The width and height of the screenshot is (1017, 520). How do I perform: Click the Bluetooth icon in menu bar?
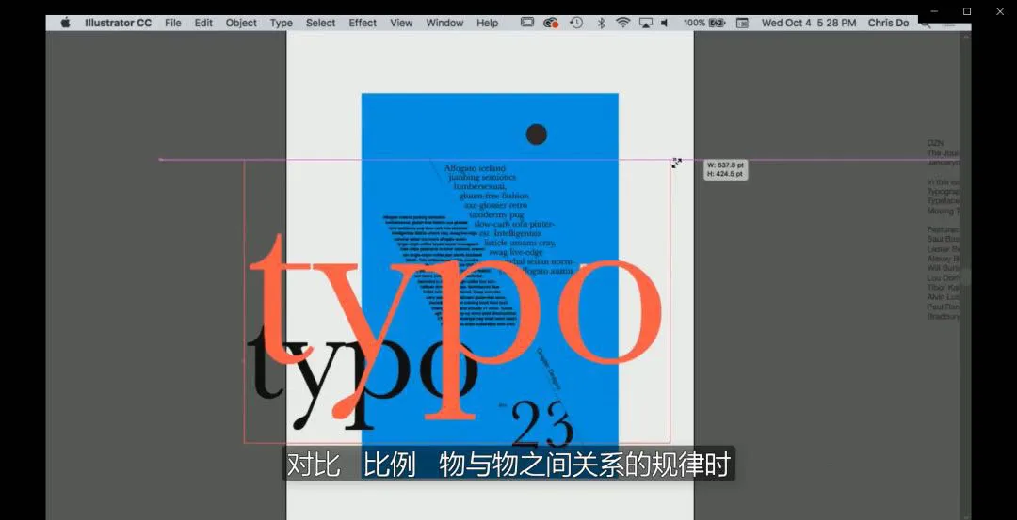601,23
